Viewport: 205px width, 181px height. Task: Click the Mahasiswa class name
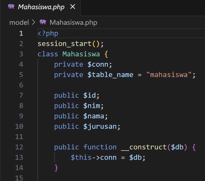click(81, 54)
